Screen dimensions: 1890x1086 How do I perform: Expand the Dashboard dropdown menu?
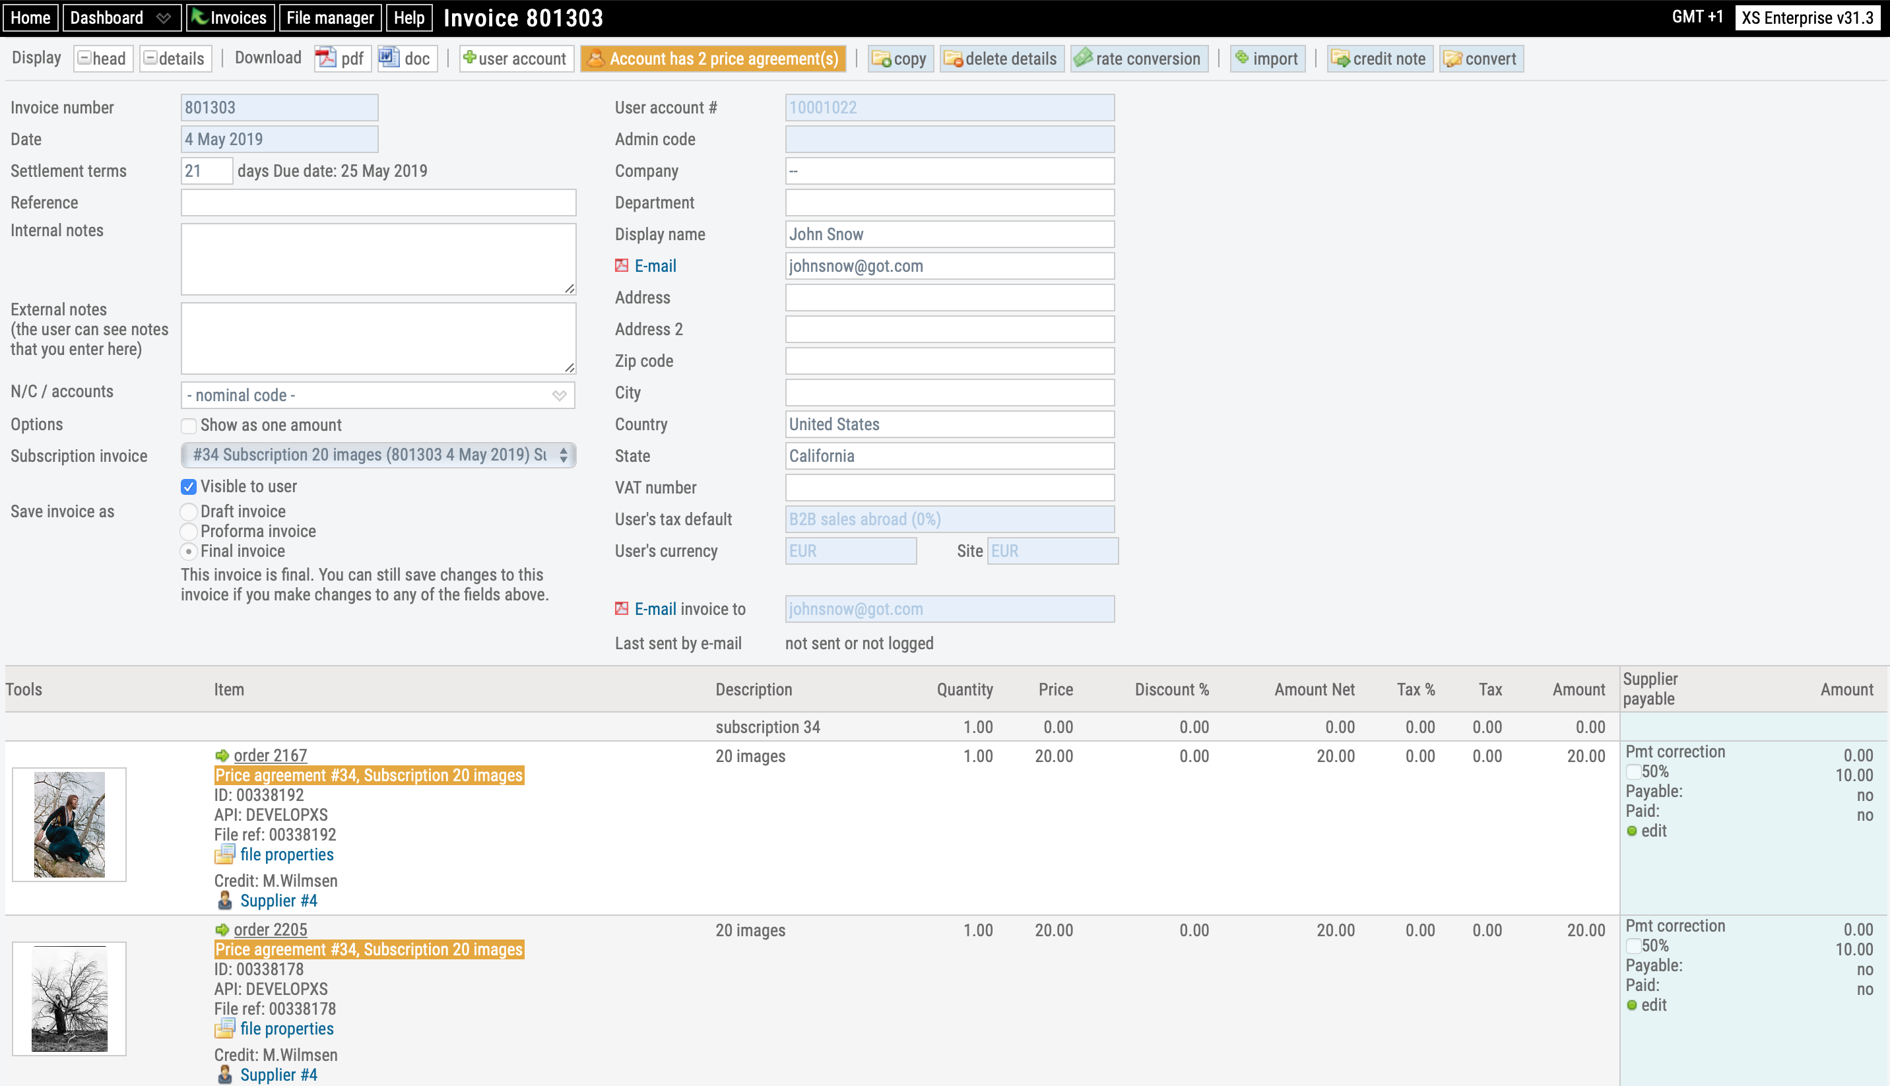click(x=121, y=18)
